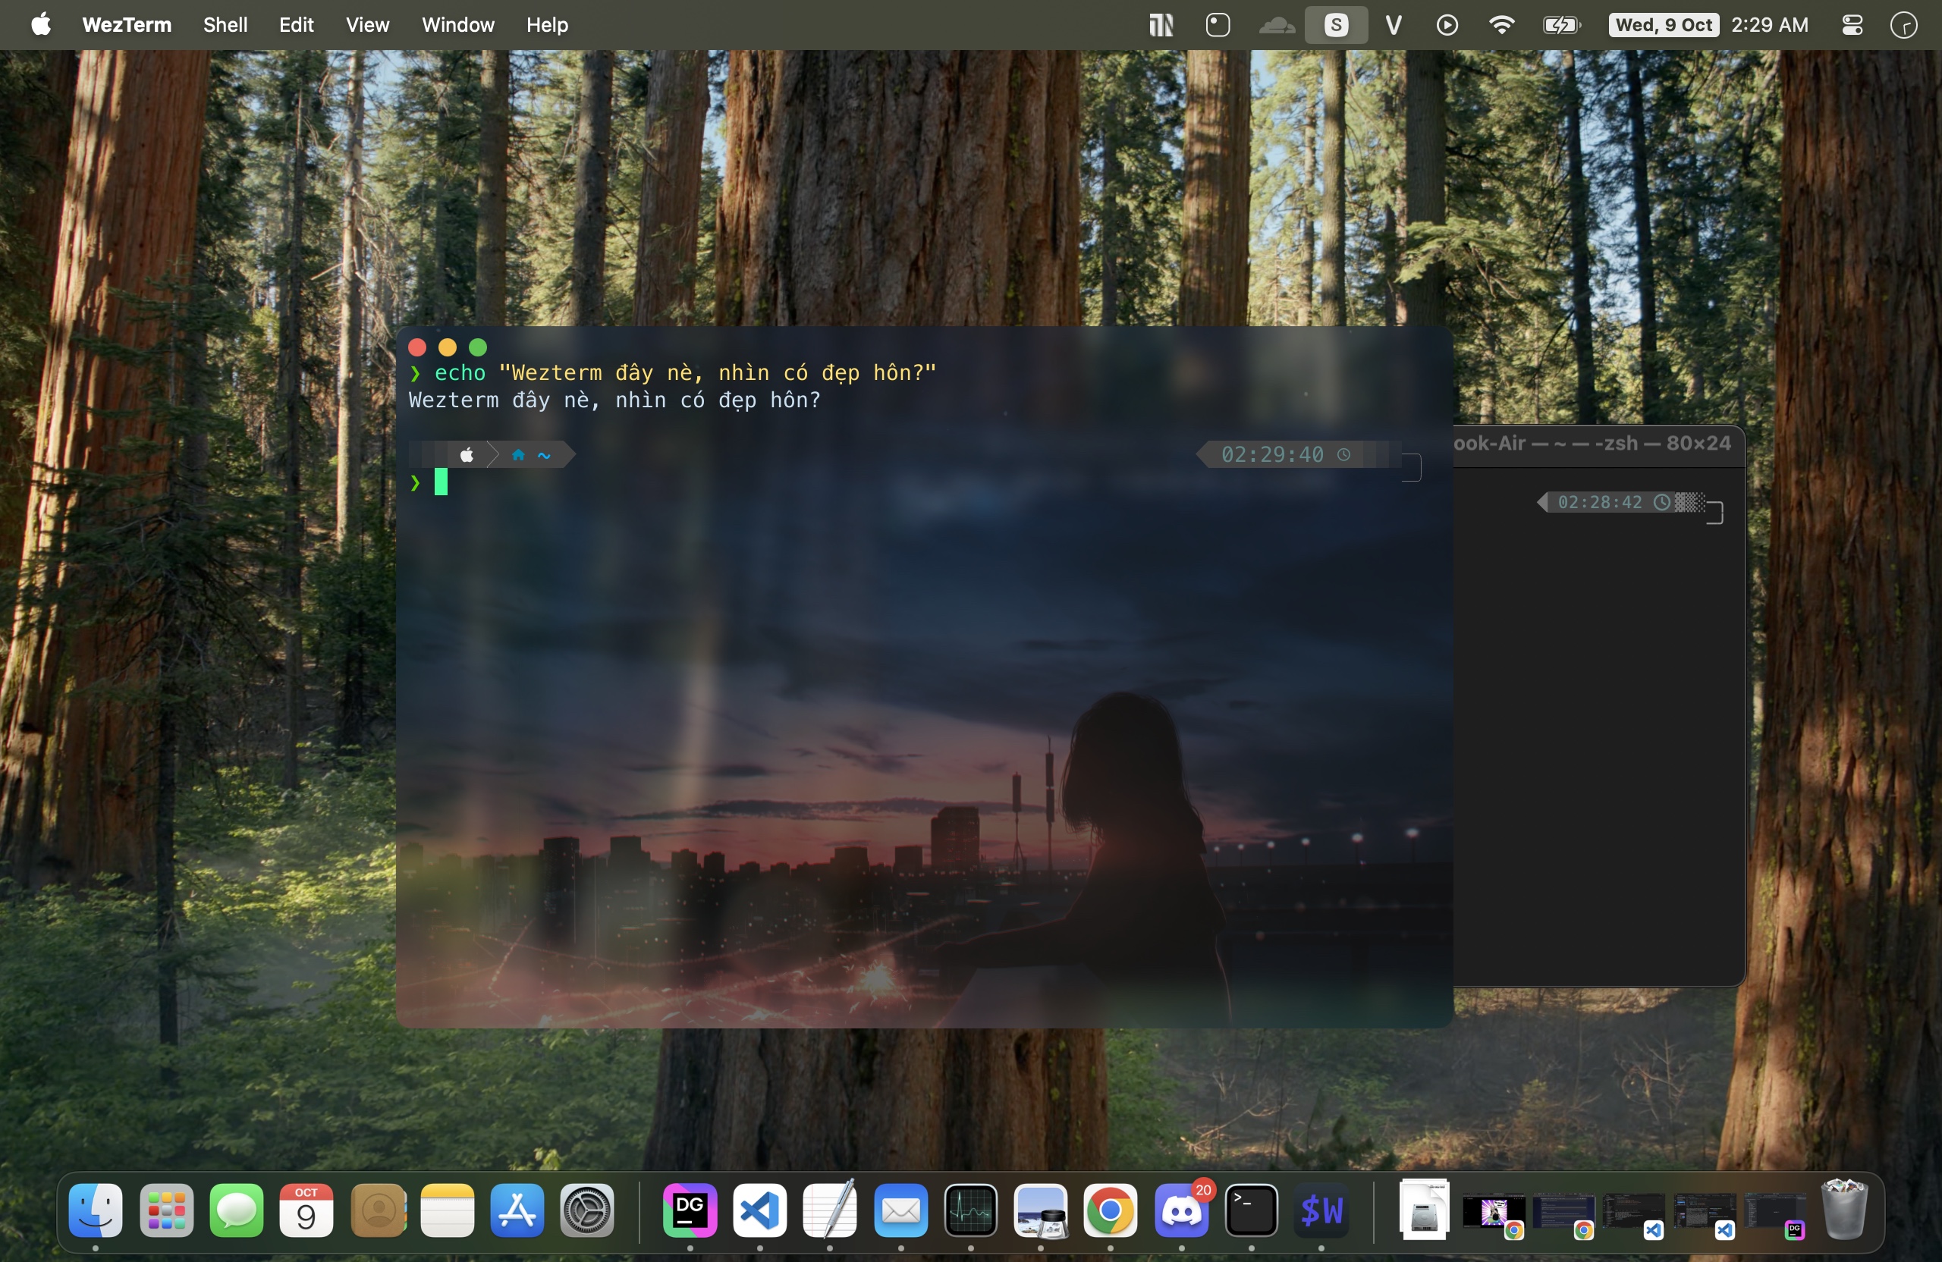Open Mail from the Dock

tap(900, 1210)
